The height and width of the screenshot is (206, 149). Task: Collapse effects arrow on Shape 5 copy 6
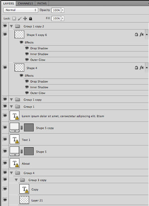pos(147,35)
